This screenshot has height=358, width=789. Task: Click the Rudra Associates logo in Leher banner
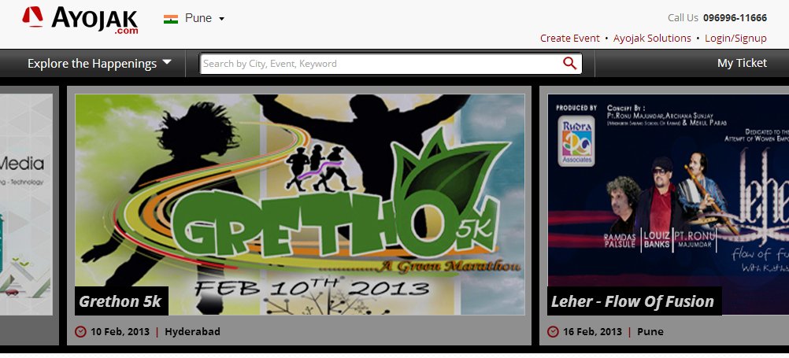point(576,142)
